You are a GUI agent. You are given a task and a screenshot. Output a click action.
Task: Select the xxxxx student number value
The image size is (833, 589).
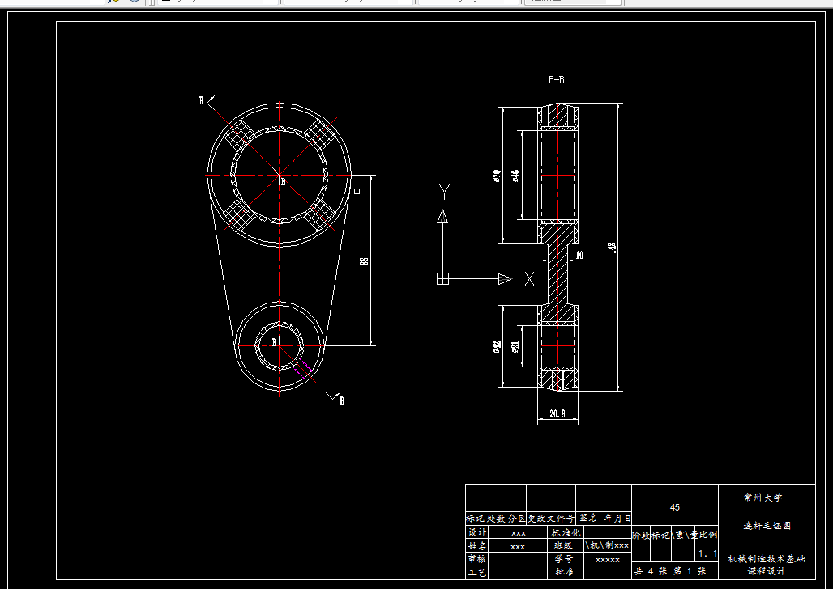tap(608, 560)
